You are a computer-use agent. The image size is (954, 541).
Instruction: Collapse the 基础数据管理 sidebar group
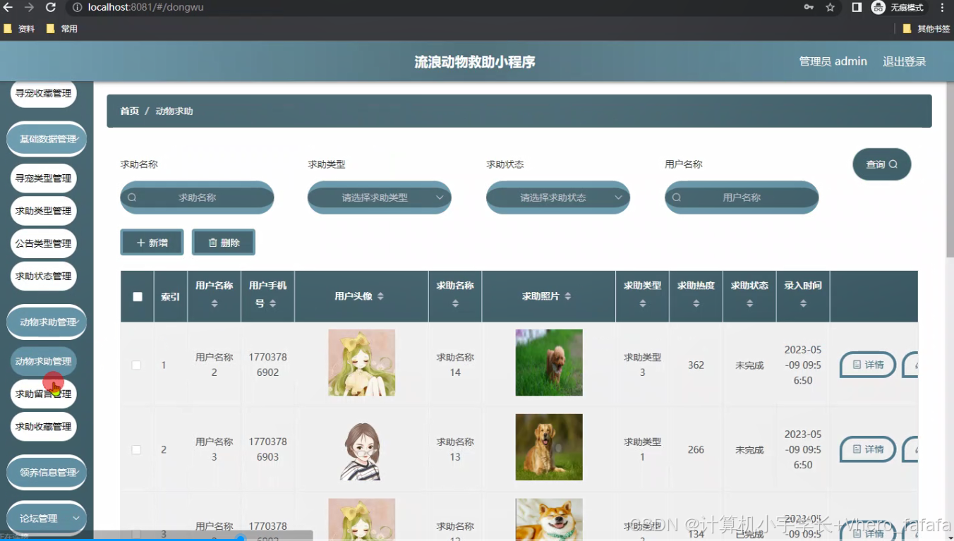(47, 140)
